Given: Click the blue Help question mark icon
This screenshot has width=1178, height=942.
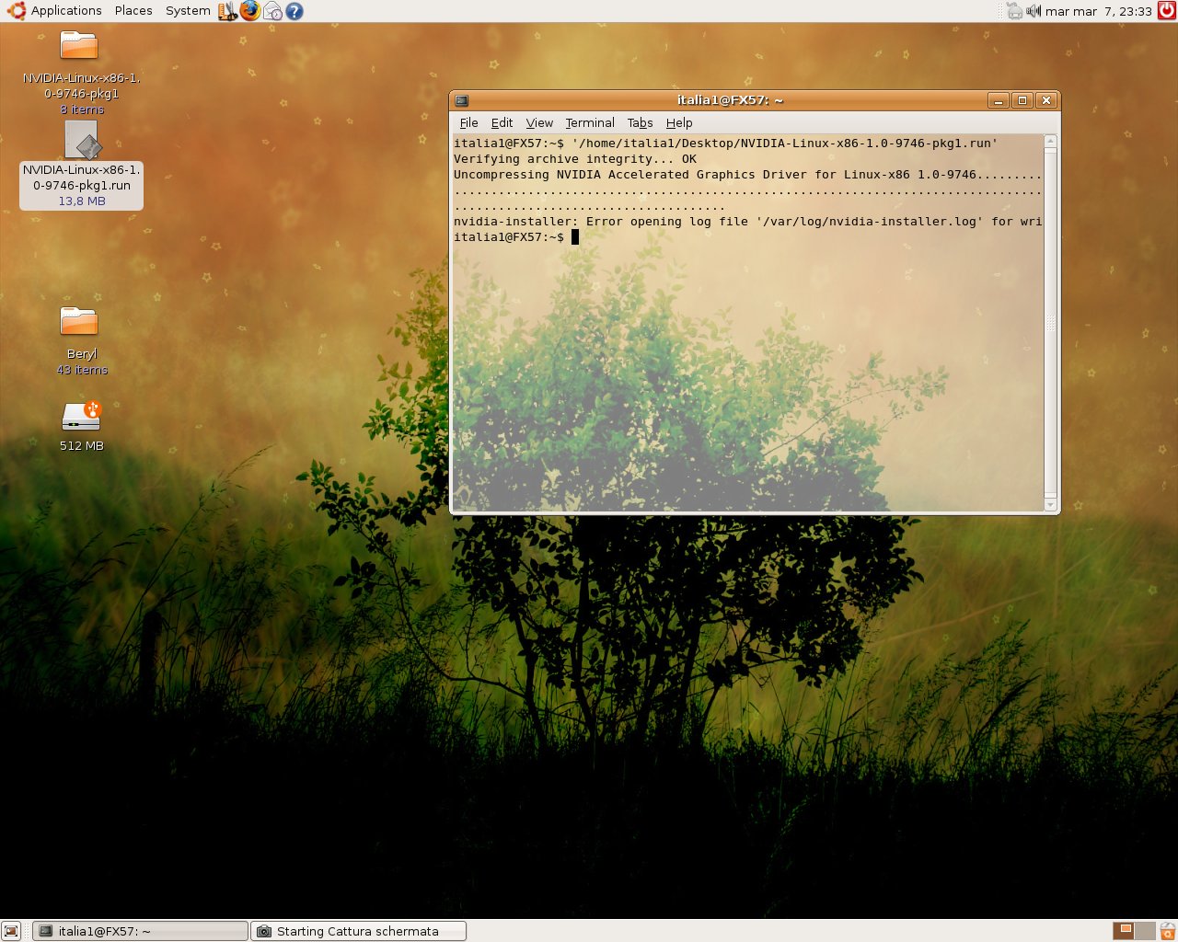Looking at the screenshot, I should (294, 11).
